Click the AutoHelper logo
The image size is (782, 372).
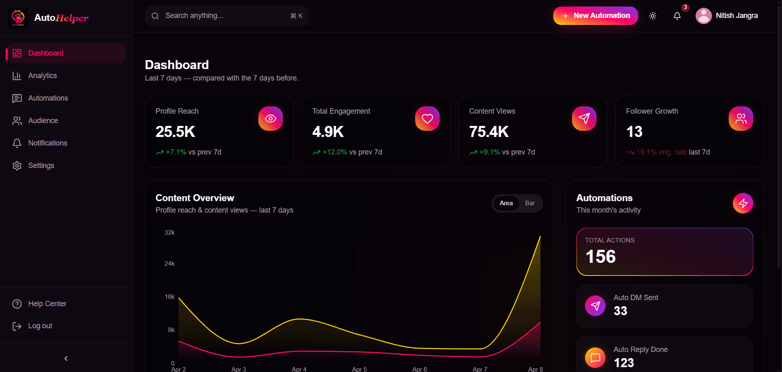(x=18, y=18)
